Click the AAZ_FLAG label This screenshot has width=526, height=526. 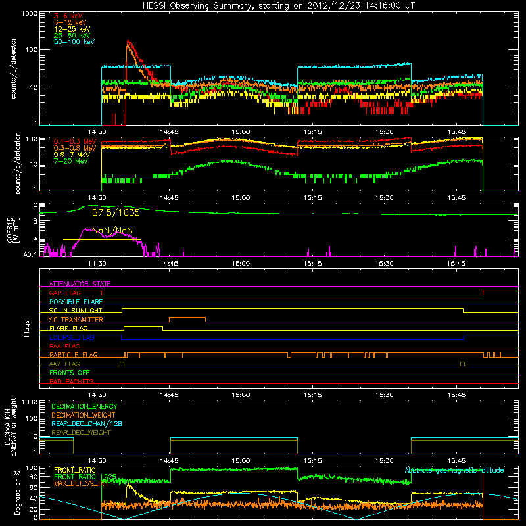tap(64, 364)
